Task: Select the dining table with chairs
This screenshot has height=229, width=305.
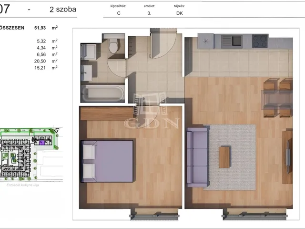Action: [x=278, y=98]
